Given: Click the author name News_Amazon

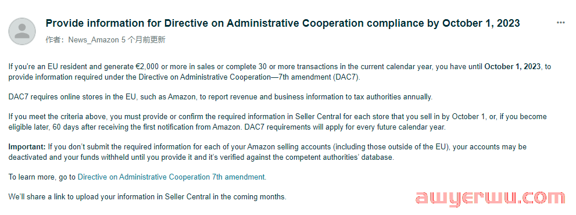Looking at the screenshot, I should coord(94,40).
